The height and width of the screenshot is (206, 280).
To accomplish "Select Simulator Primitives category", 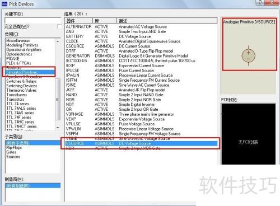I will (x=30, y=72).
